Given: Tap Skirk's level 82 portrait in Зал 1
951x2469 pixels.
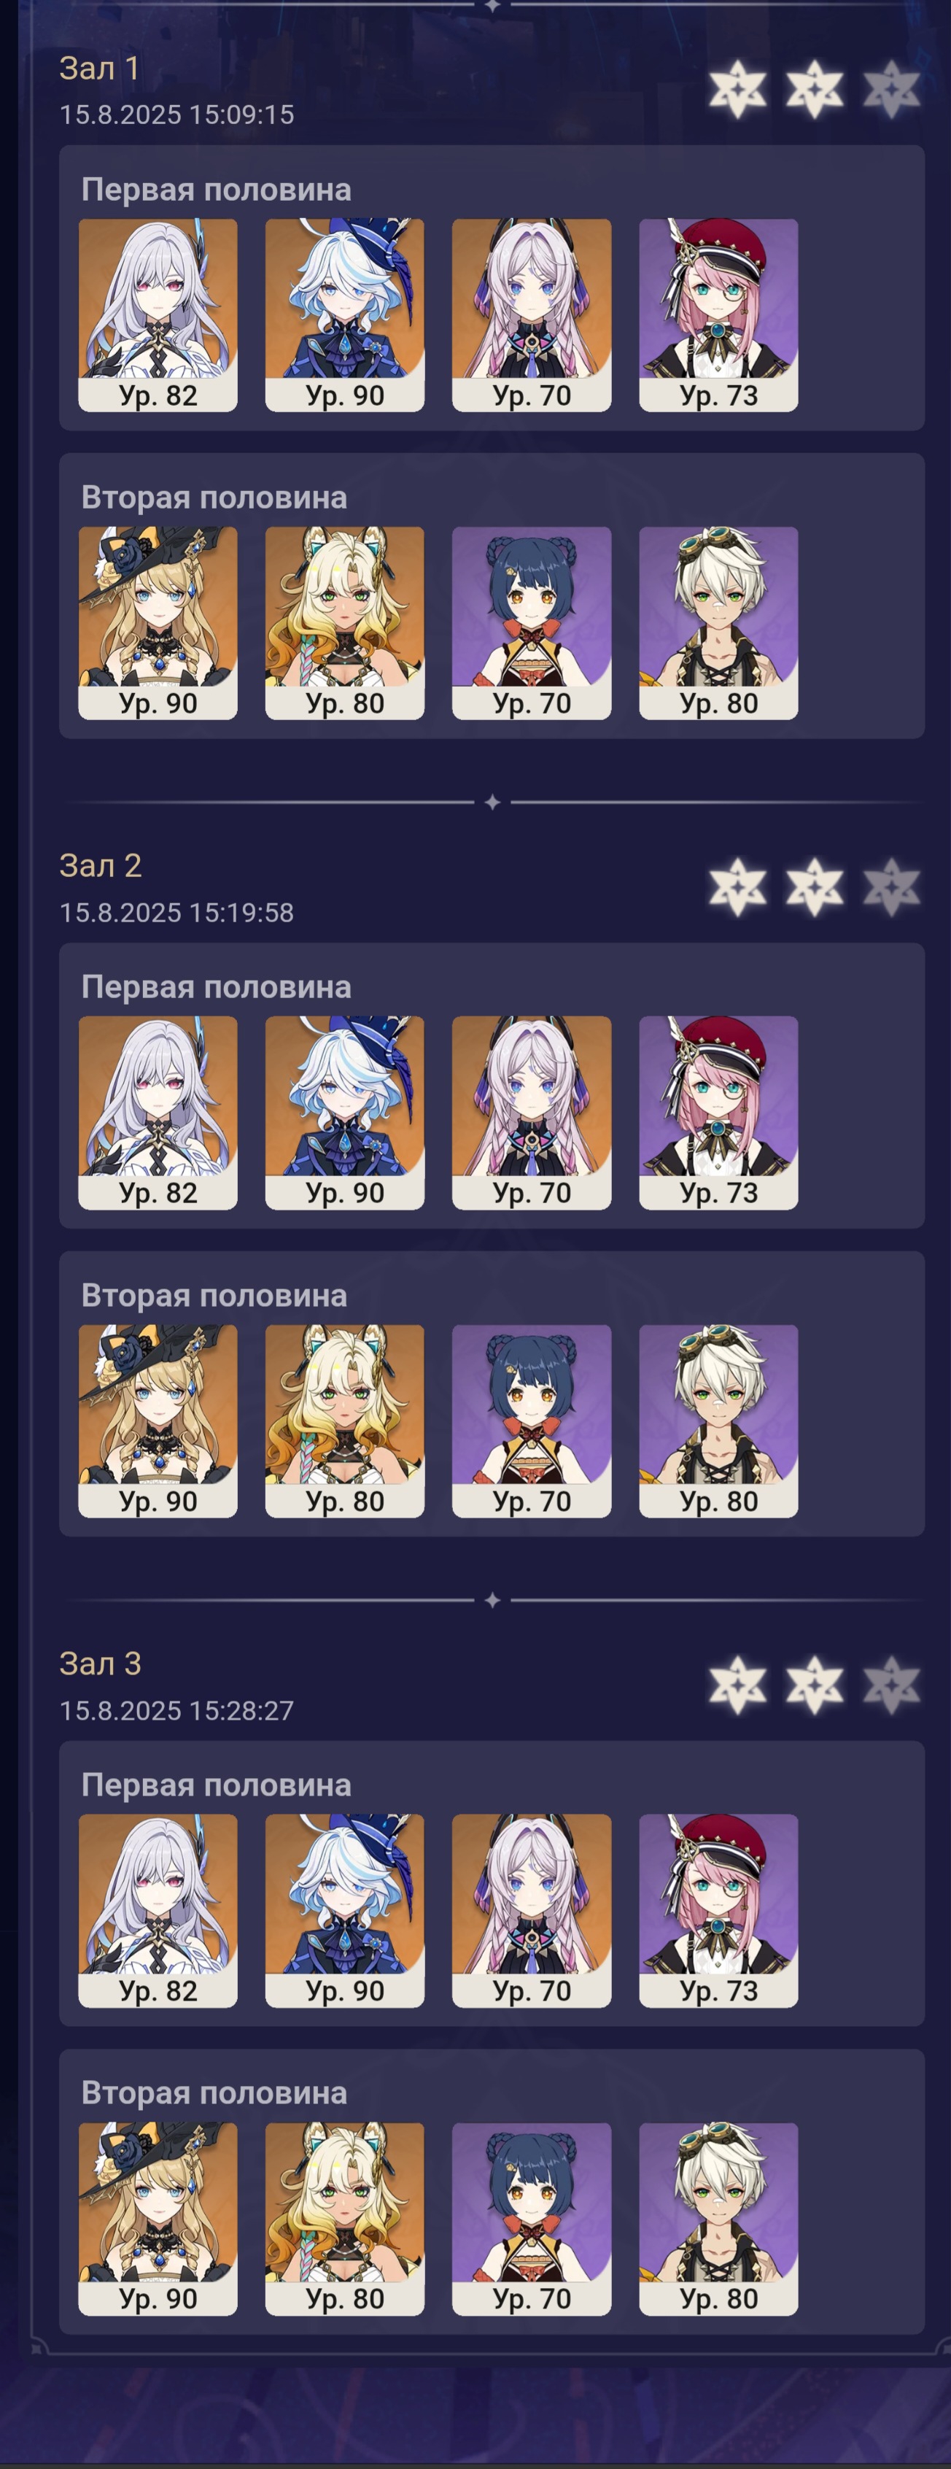Looking at the screenshot, I should click(158, 315).
